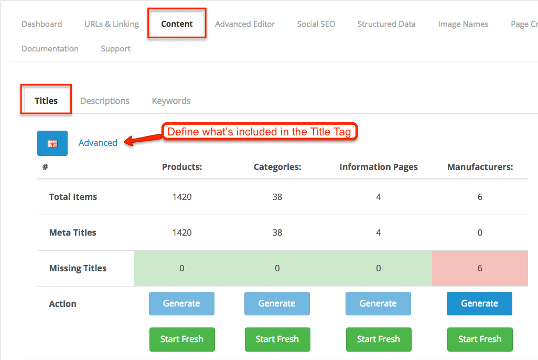Start Fresh for Categories column

click(277, 340)
